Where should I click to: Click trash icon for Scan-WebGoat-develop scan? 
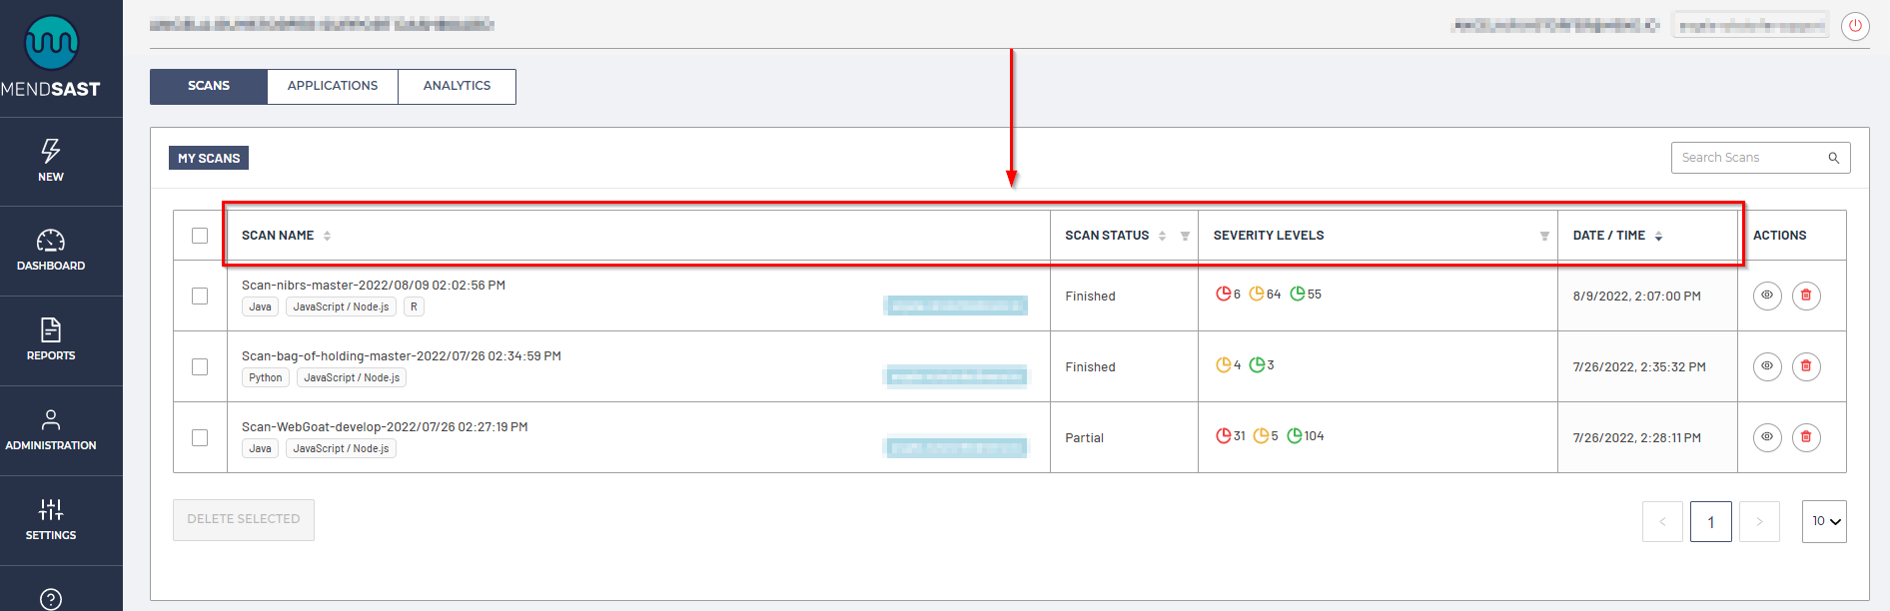tap(1806, 437)
